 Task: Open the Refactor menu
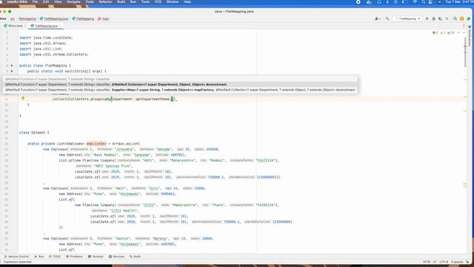[x=105, y=1]
